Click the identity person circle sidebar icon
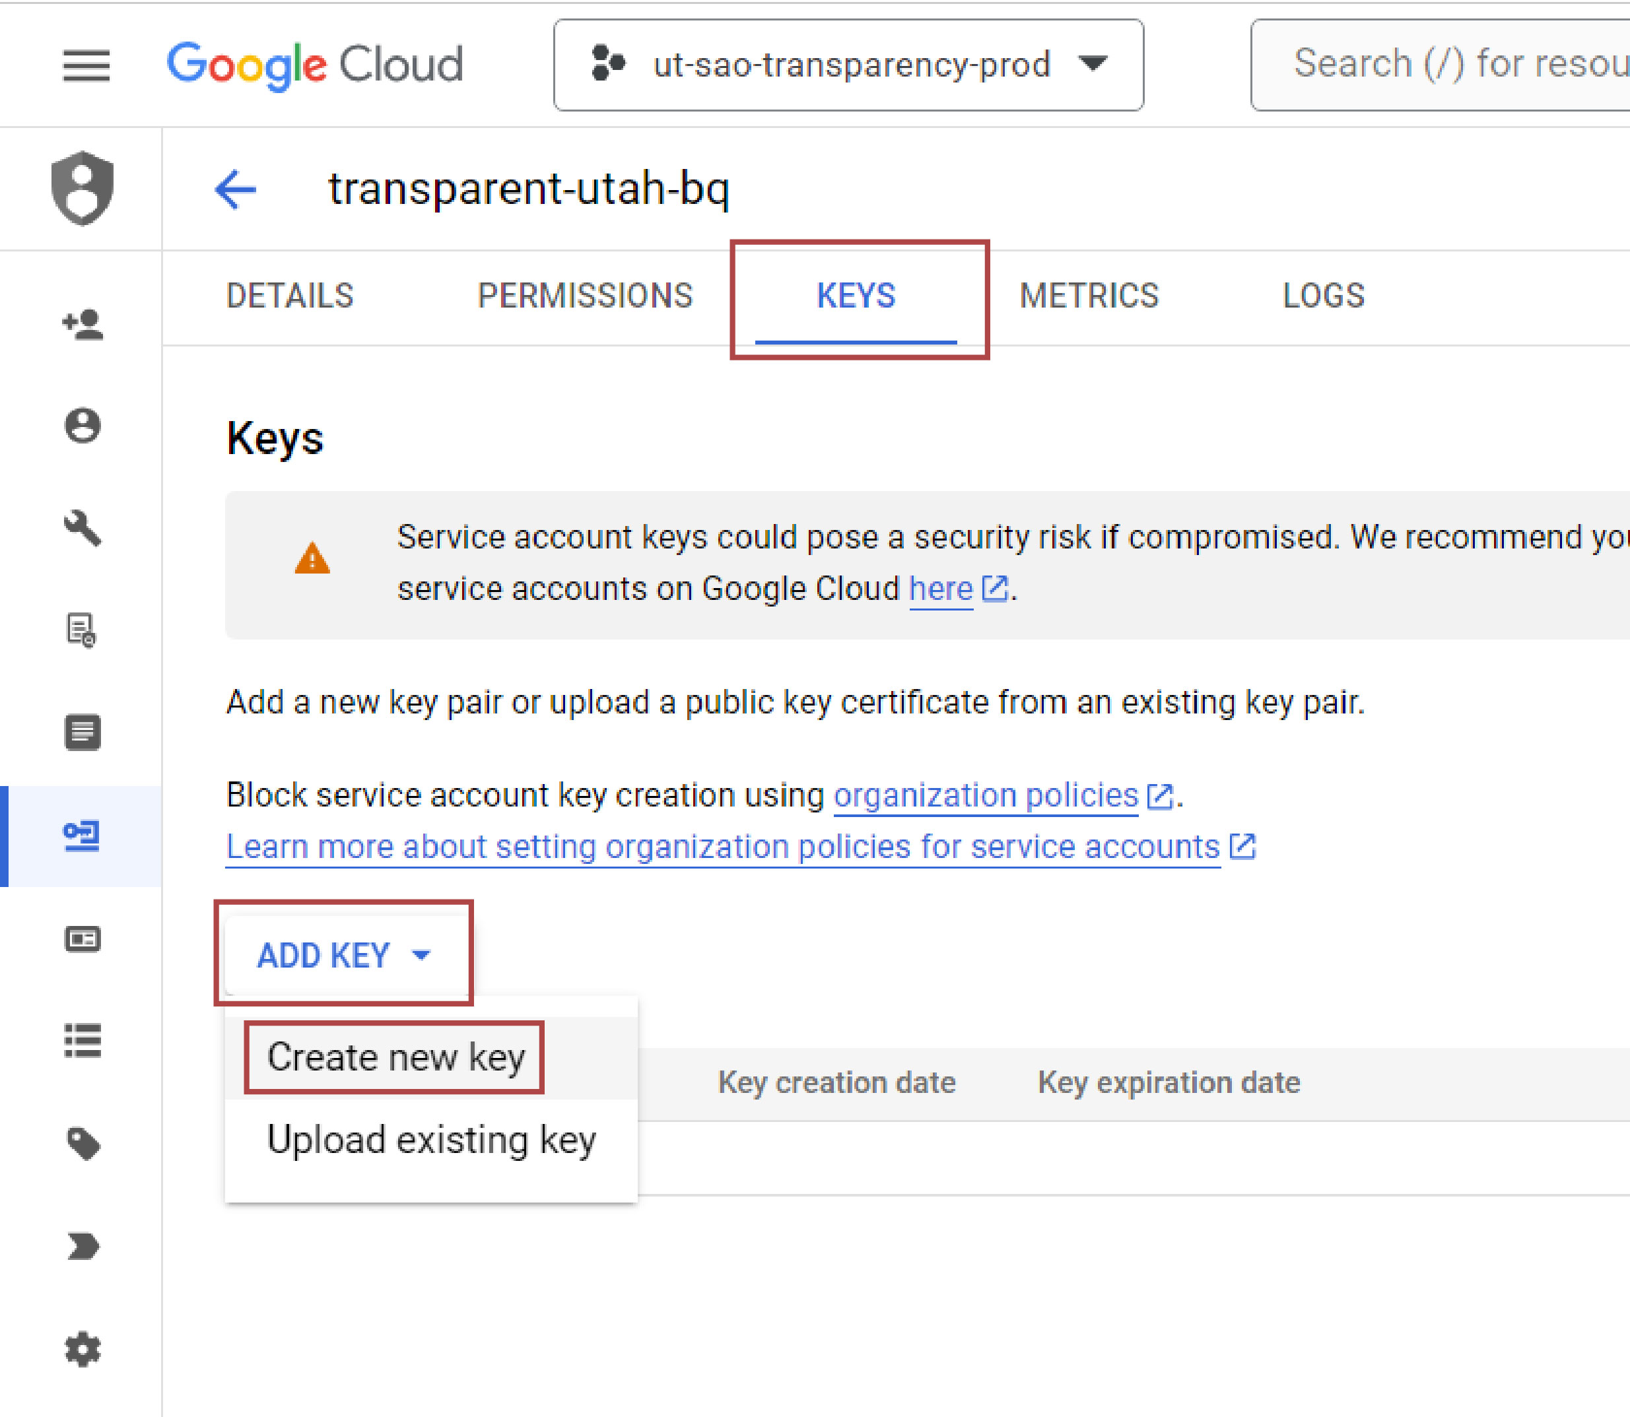Image resolution: width=1630 pixels, height=1417 pixels. click(83, 426)
